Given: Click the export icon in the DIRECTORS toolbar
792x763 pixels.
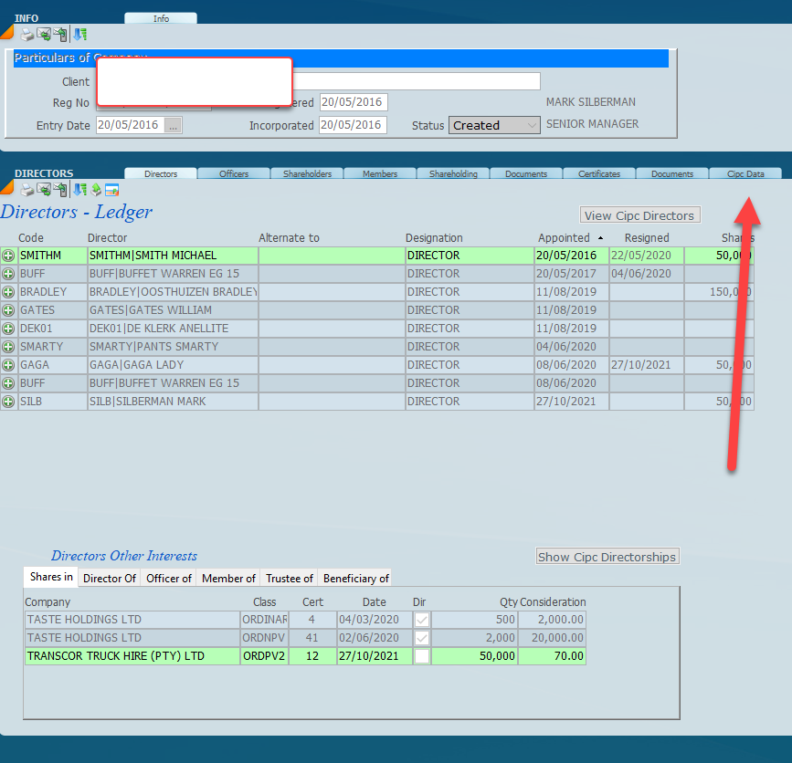Looking at the screenshot, I should 60,190.
